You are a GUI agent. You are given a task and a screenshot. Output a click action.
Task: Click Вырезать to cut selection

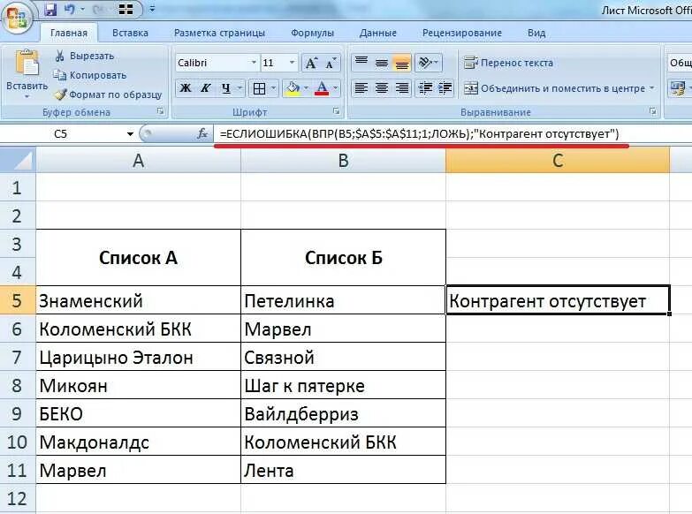coord(85,56)
